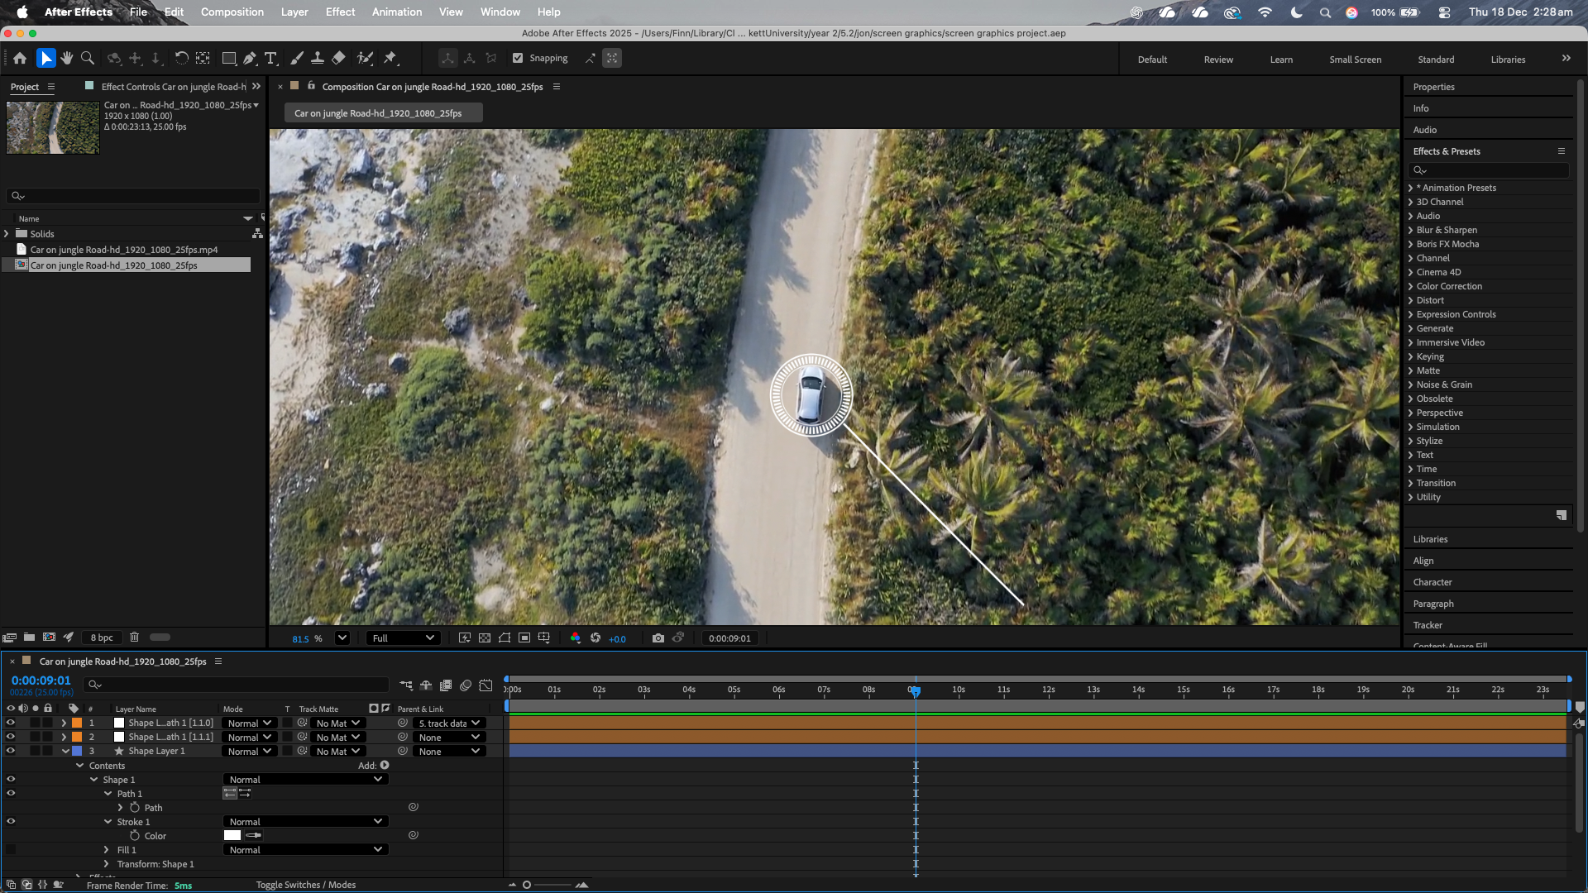Viewport: 1588px width, 893px height.
Task: Take a snapshot with camera icon
Action: click(658, 638)
